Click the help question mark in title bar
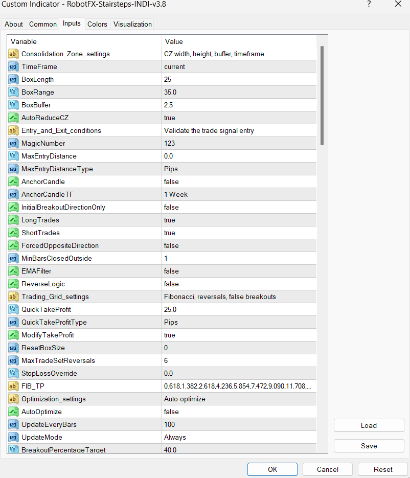The width and height of the screenshot is (410, 478). 369,4
